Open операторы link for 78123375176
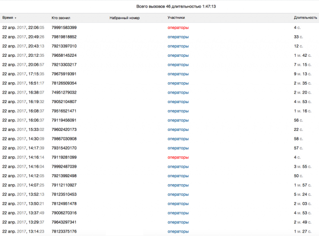 178,232
